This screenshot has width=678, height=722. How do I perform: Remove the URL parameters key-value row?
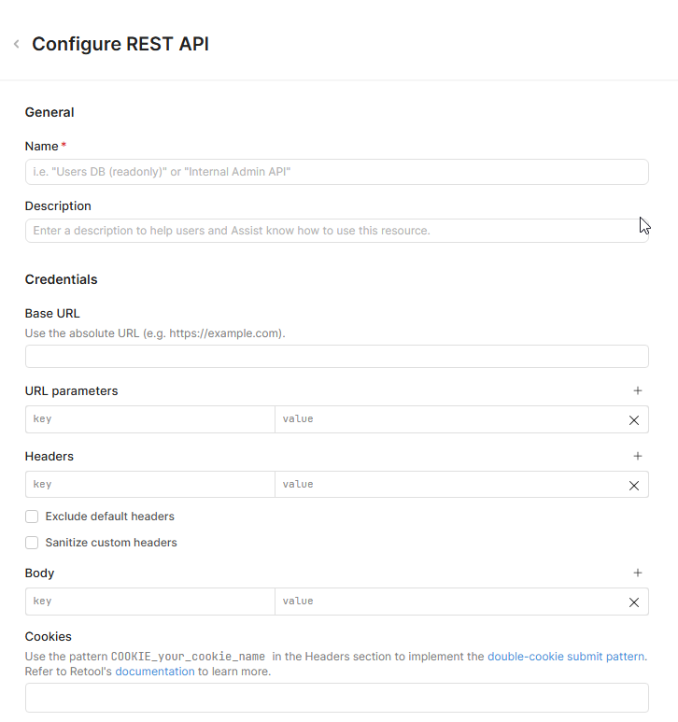pyautogui.click(x=634, y=420)
